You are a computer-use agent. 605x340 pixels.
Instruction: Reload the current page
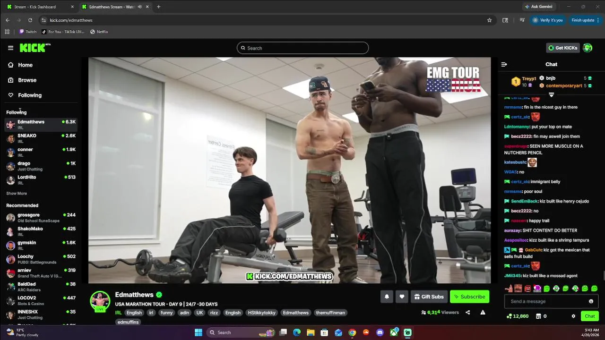coord(30,20)
